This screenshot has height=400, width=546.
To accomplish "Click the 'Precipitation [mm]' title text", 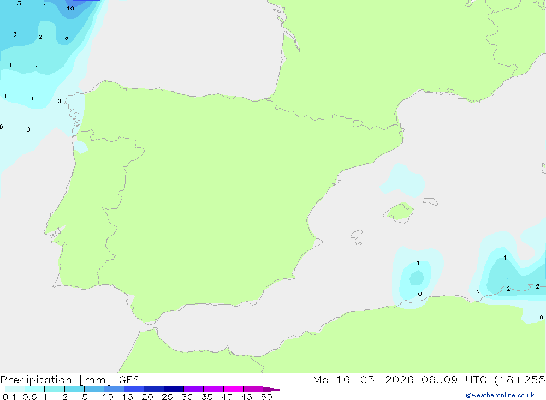I will point(56,380).
